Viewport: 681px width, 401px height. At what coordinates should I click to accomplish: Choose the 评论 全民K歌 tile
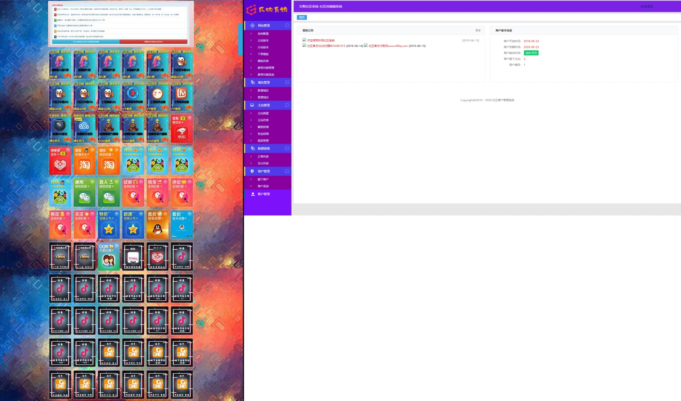pyautogui.click(x=182, y=192)
